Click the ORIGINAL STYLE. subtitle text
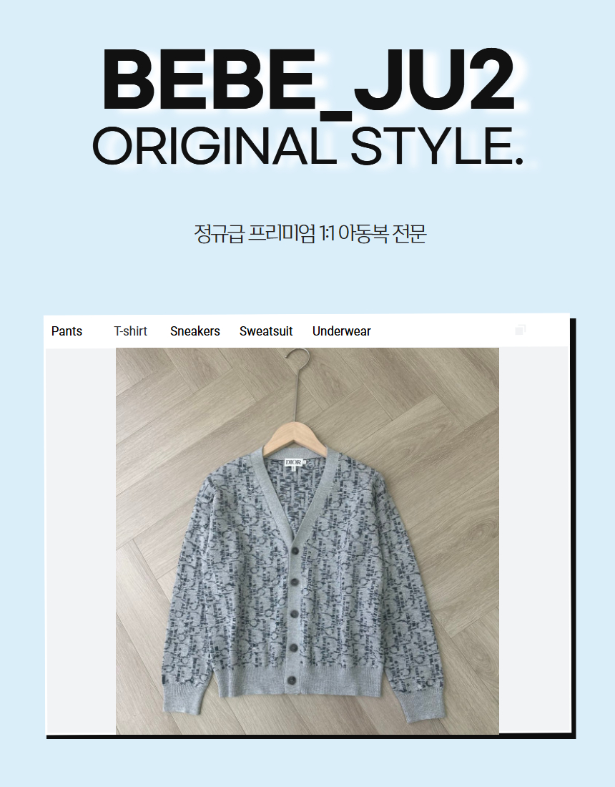This screenshot has width=615, height=787. [x=308, y=146]
